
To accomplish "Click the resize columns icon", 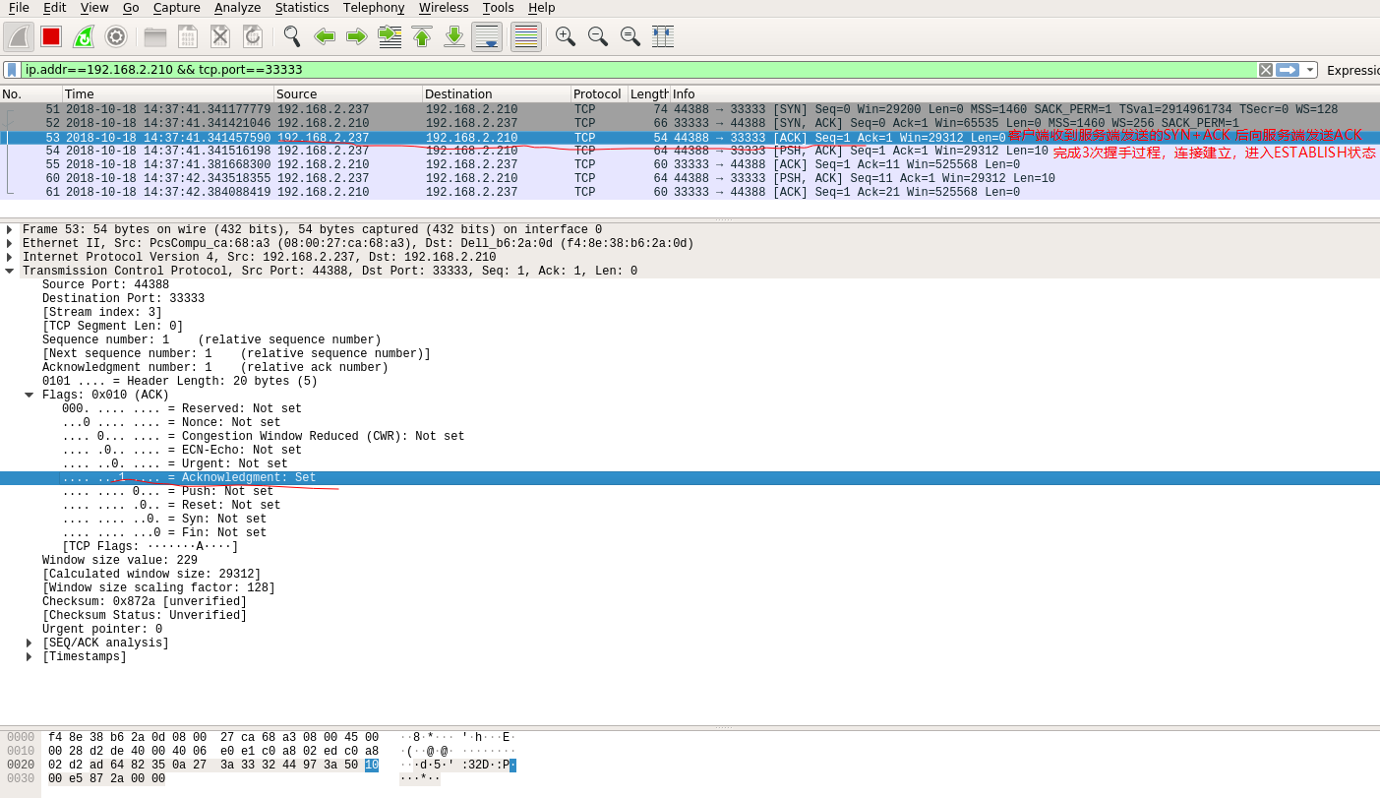I will tap(662, 36).
